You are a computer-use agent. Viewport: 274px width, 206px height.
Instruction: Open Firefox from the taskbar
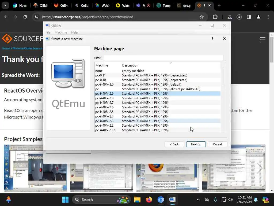149,200
